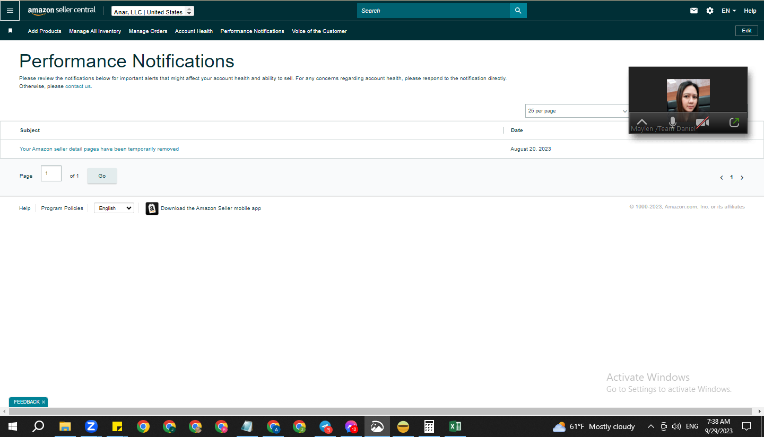Open the Windows notification center

click(x=746, y=426)
